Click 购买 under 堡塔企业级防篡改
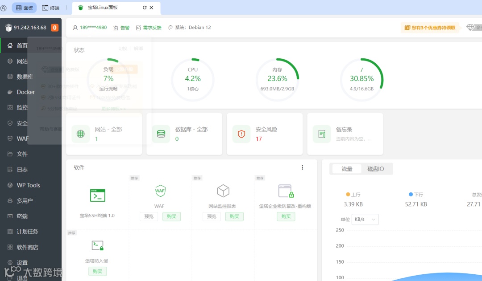The image size is (482, 281). tap(286, 216)
